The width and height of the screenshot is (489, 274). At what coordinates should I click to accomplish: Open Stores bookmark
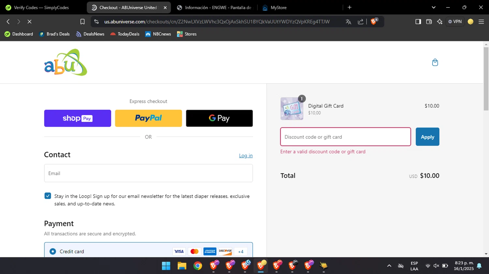point(187,34)
